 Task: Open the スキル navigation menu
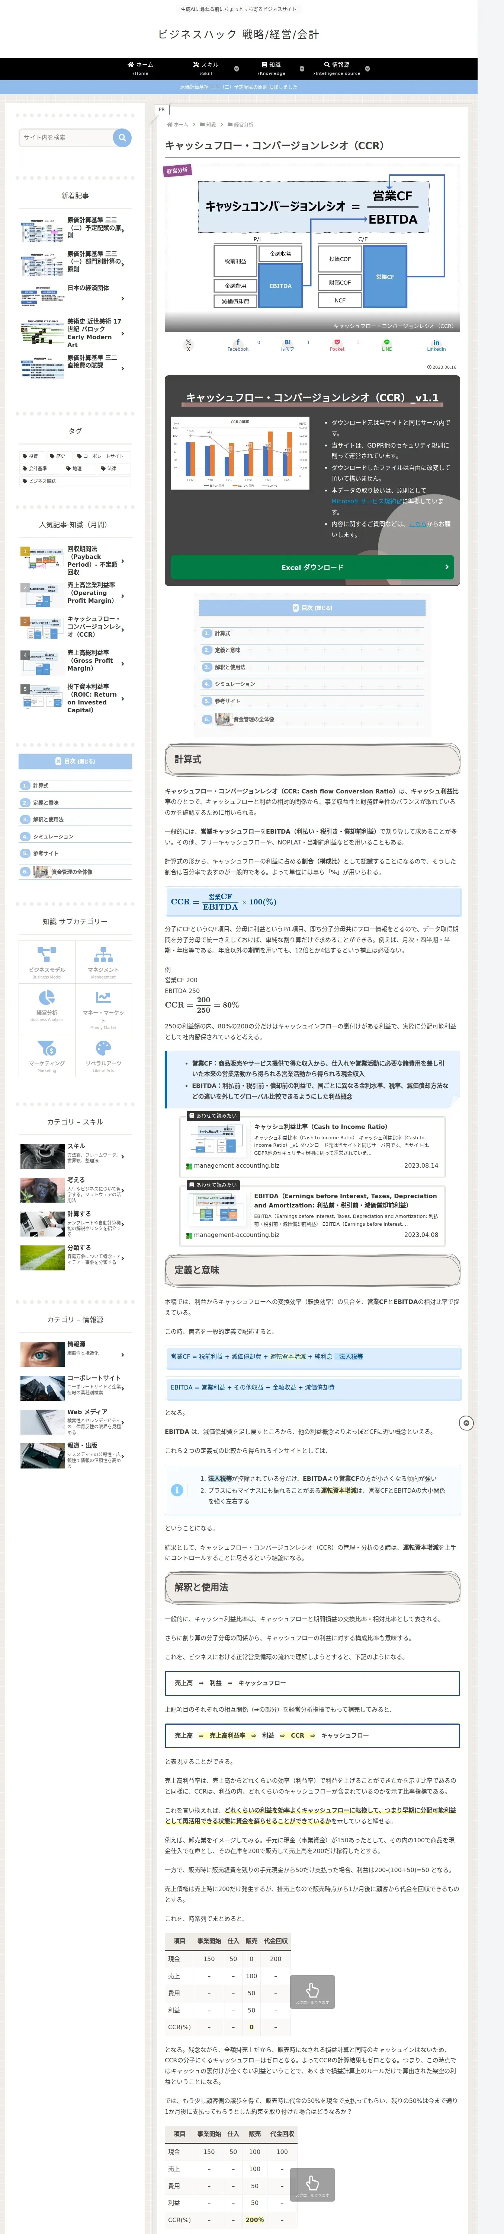206,68
